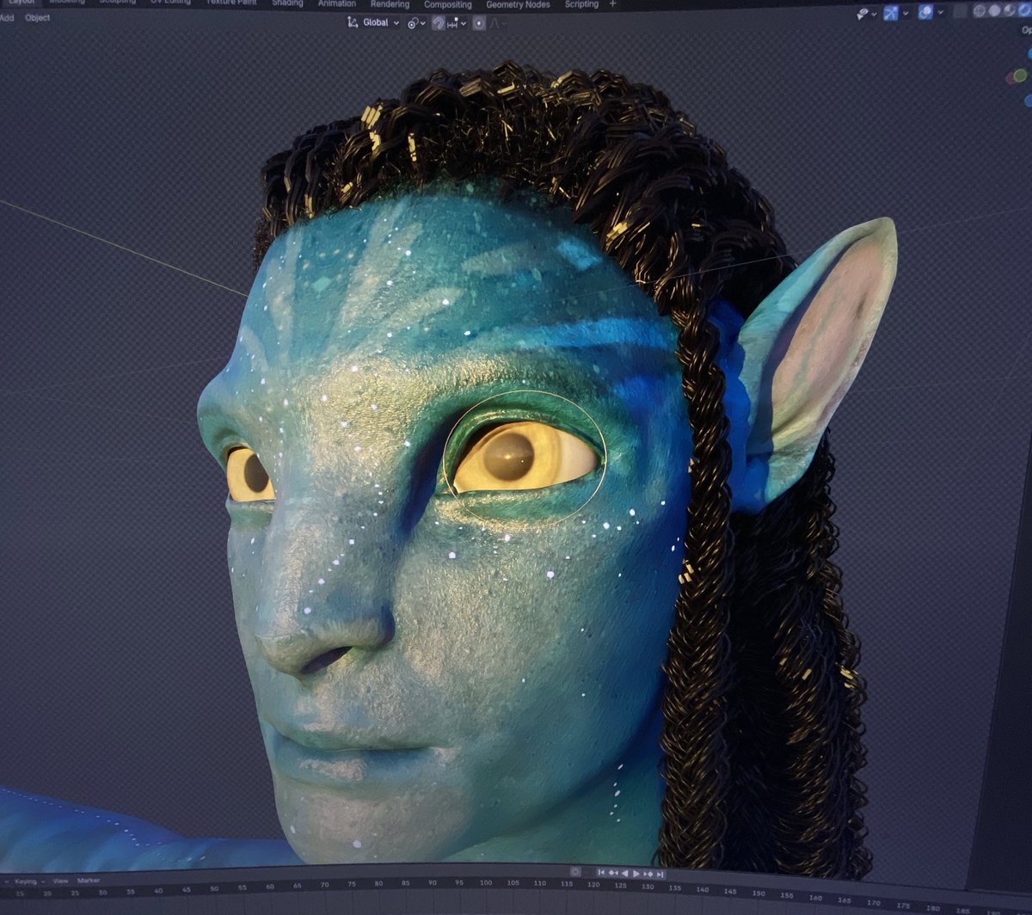This screenshot has width=1032, height=915.
Task: Open the Transform Orientation Global dropdown
Action: click(x=374, y=22)
